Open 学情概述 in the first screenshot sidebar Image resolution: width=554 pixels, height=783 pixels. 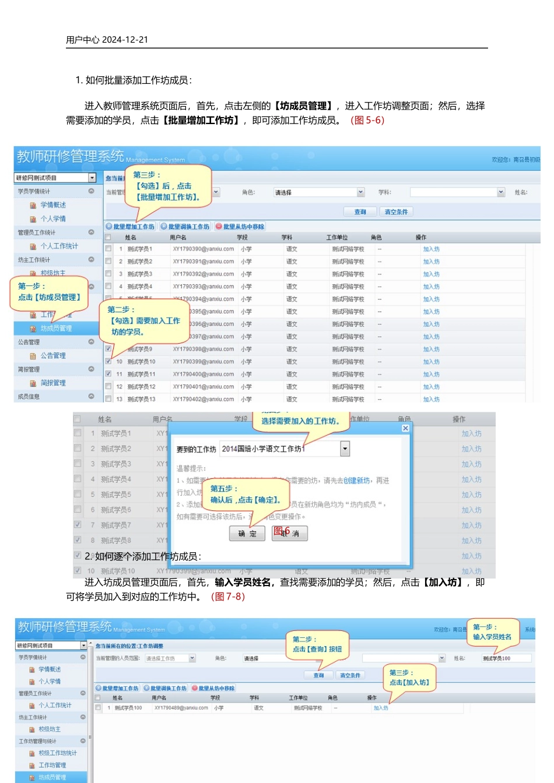coord(53,205)
